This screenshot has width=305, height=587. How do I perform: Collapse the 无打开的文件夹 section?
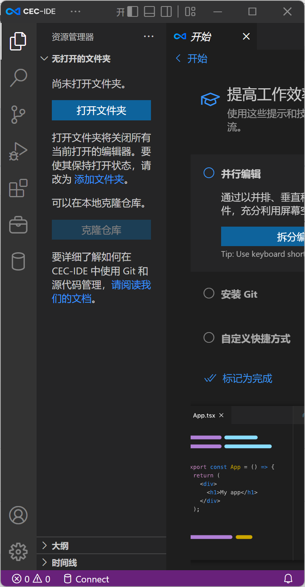click(101, 59)
